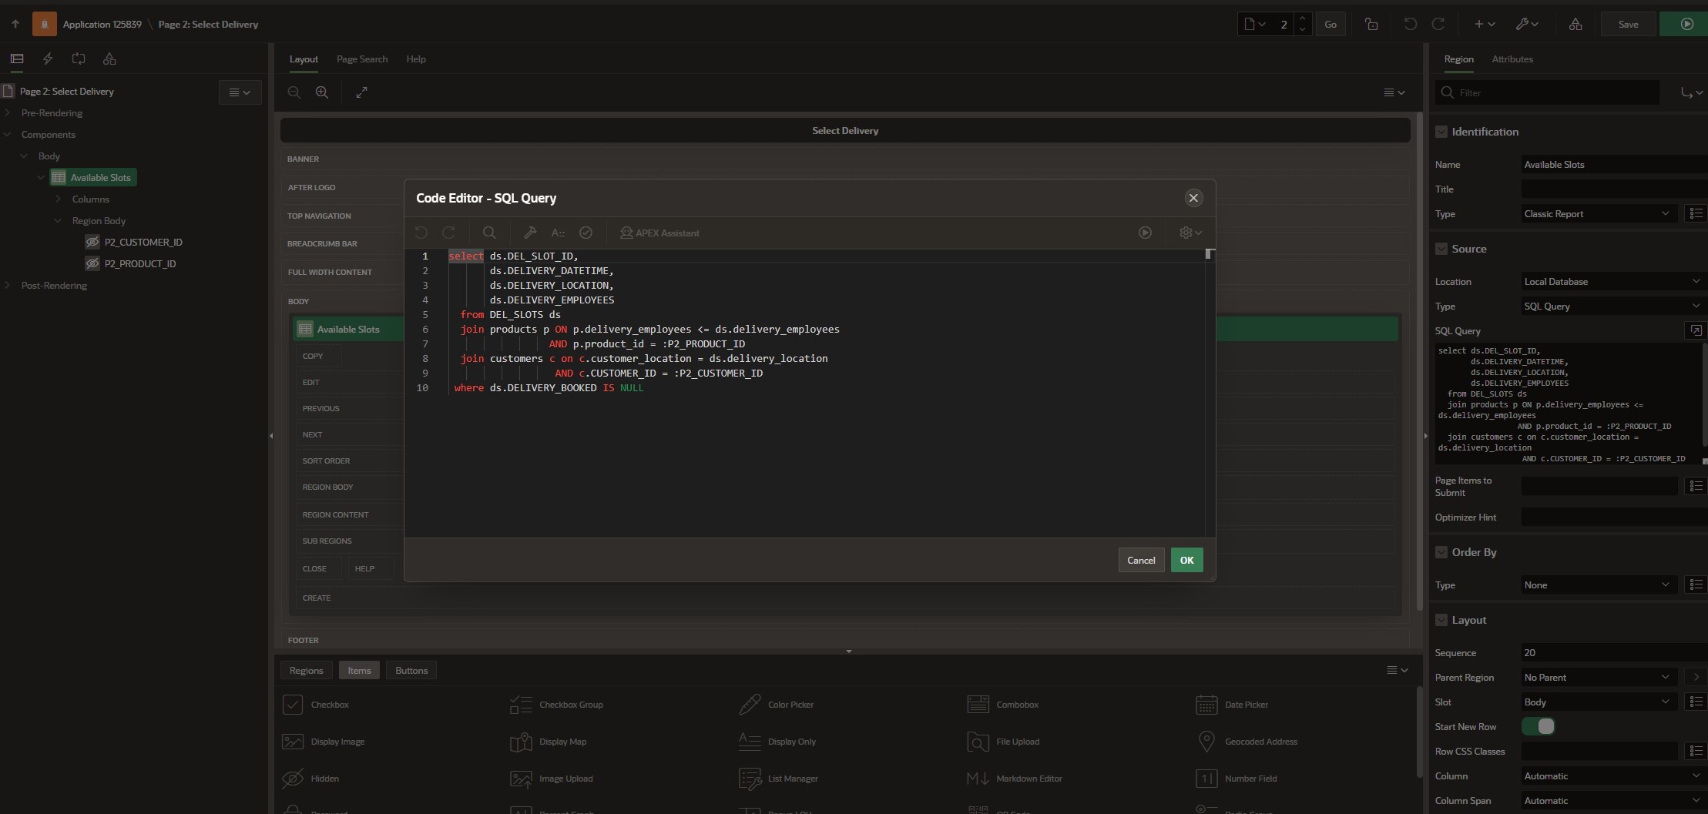
Task: Close the Code Editor dialog
Action: point(1193,198)
